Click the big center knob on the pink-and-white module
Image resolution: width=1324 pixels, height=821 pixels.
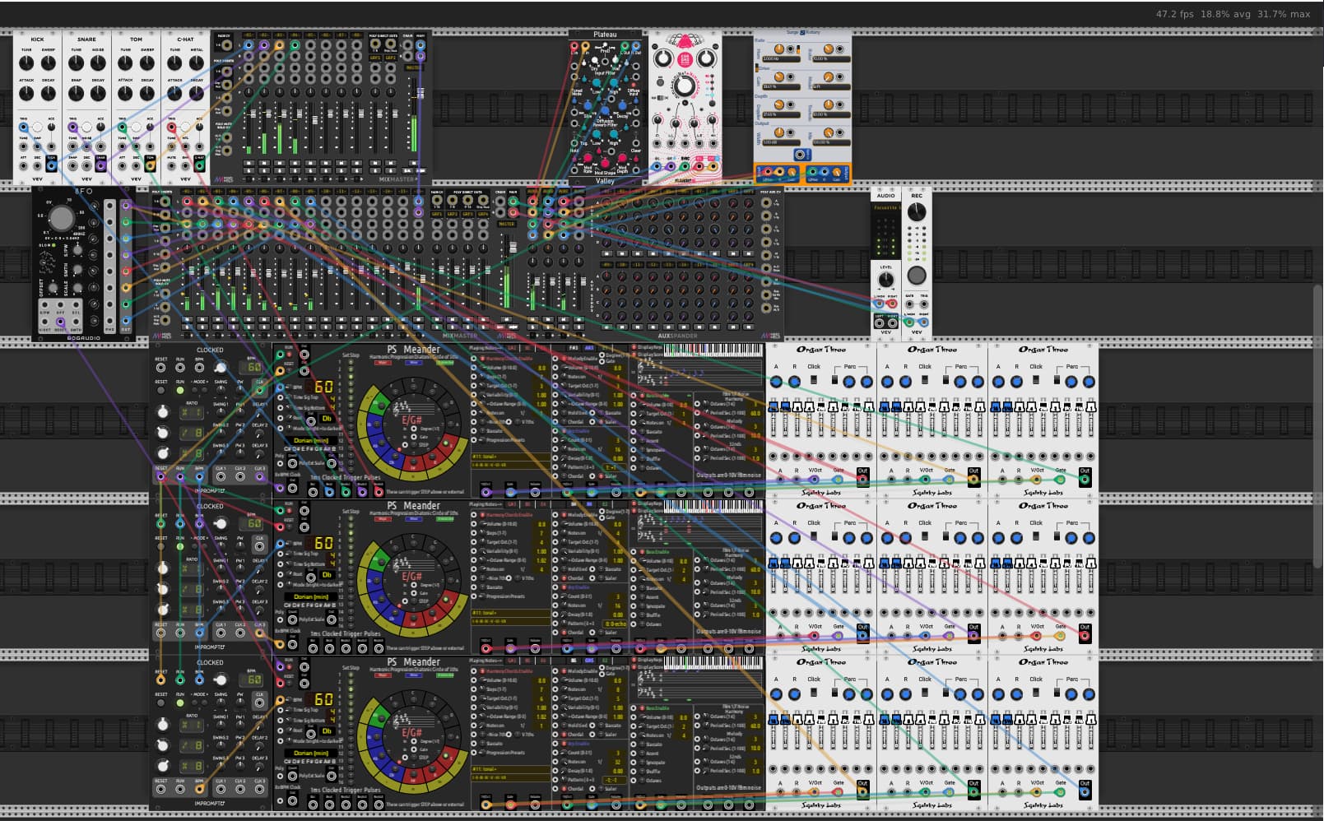tap(684, 86)
